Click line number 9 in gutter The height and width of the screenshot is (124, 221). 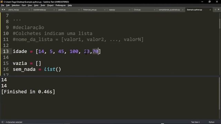coord(7,28)
